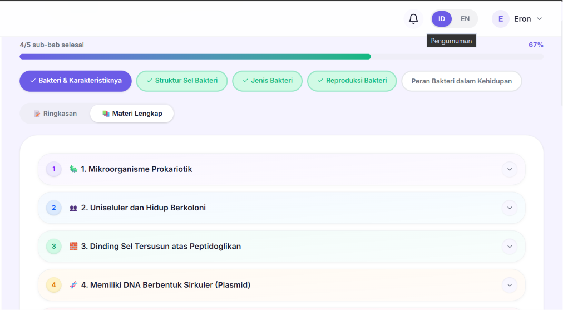Image resolution: width=563 pixels, height=310 pixels.
Task: Click the sub-chapter progress bar
Action: click(x=281, y=57)
